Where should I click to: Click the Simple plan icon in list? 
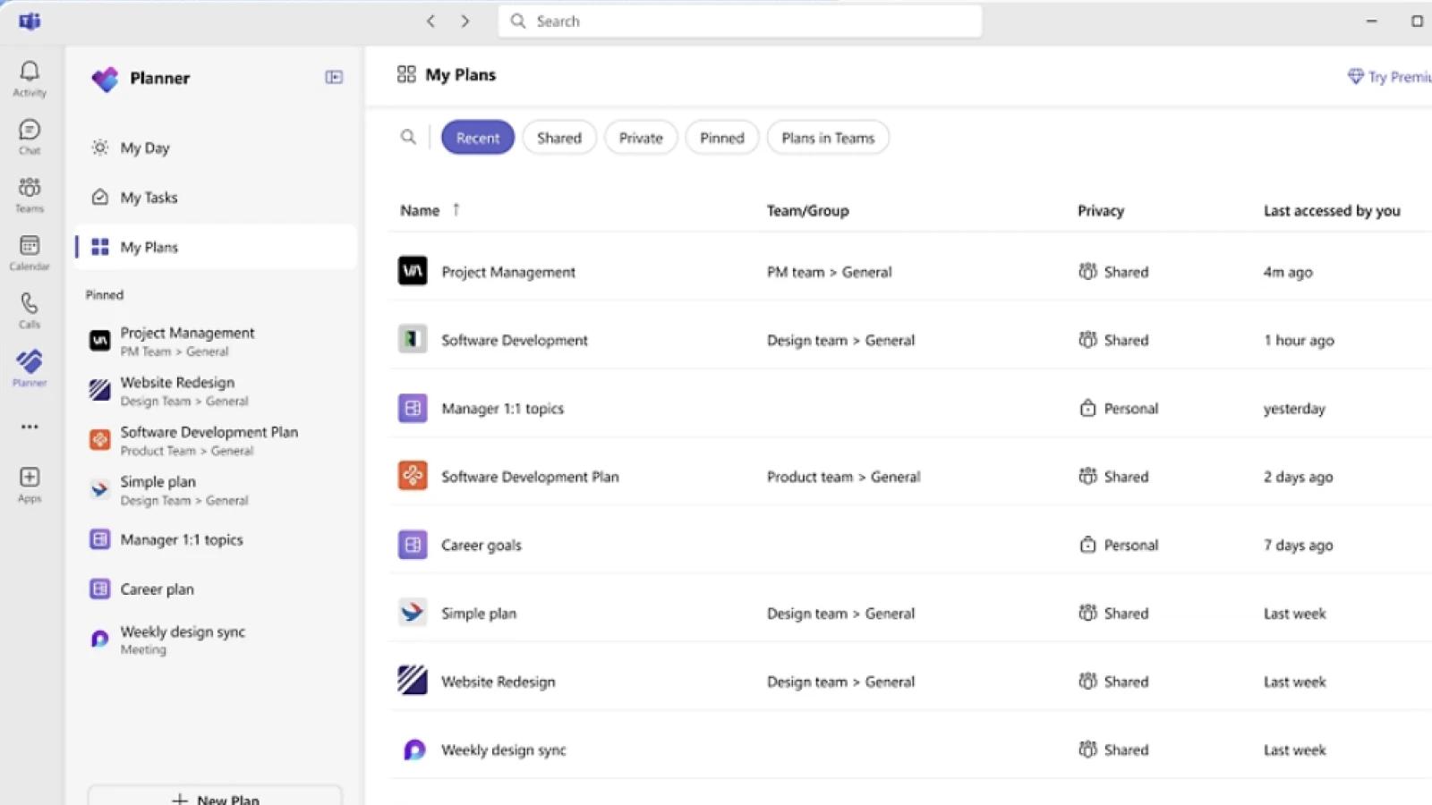(x=413, y=613)
